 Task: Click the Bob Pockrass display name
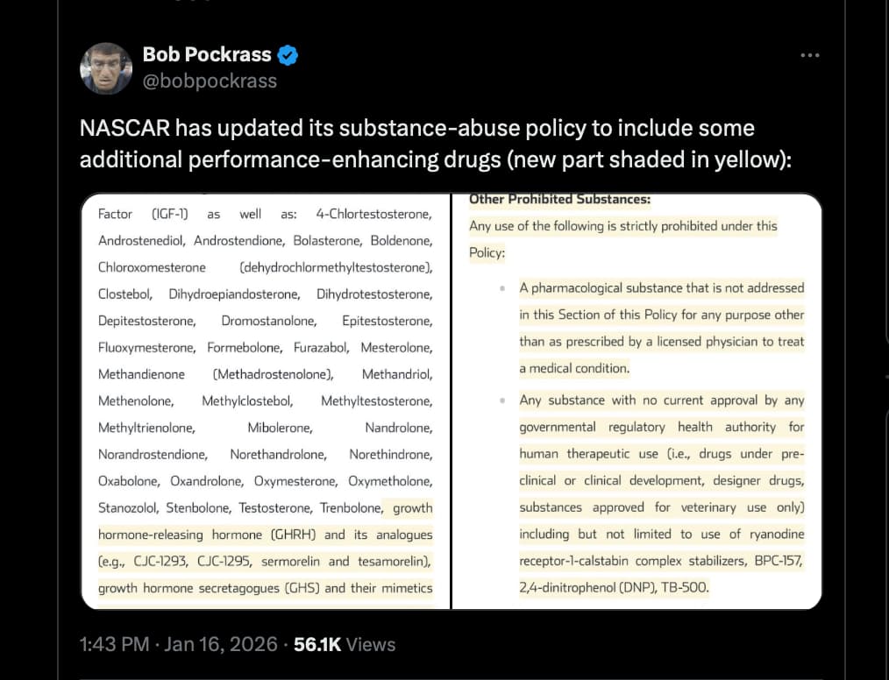tap(207, 54)
